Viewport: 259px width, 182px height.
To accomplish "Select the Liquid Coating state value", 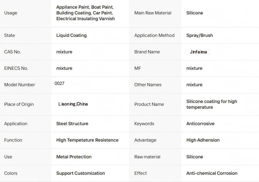I will (71, 35).
